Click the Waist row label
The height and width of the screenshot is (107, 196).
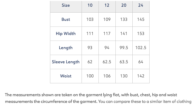pyautogui.click(x=66, y=76)
